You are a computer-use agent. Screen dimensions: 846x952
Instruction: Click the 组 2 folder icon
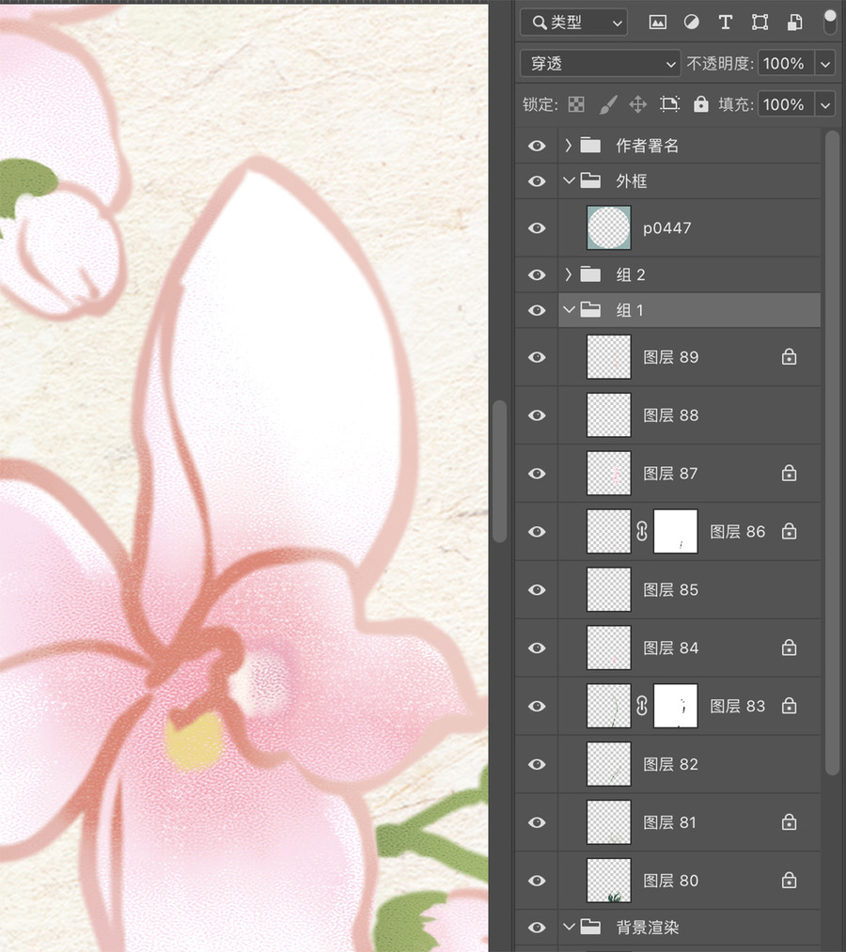(590, 274)
